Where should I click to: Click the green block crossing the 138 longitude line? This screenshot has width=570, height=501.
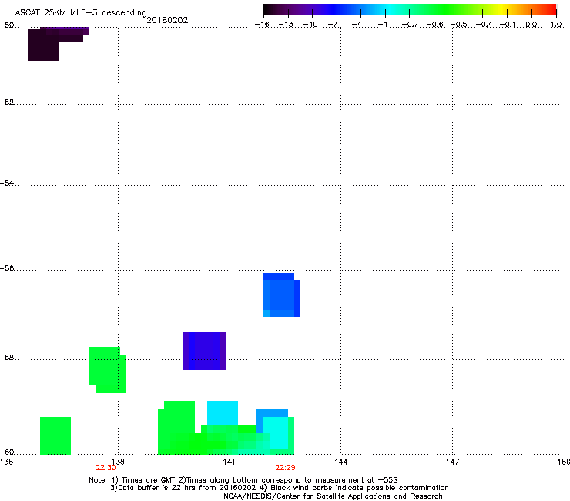pos(108,370)
